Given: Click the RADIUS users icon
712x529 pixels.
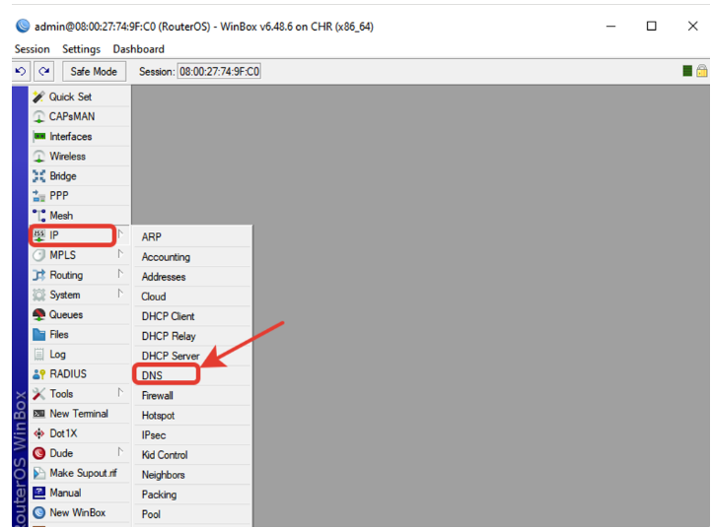Looking at the screenshot, I should point(39,374).
